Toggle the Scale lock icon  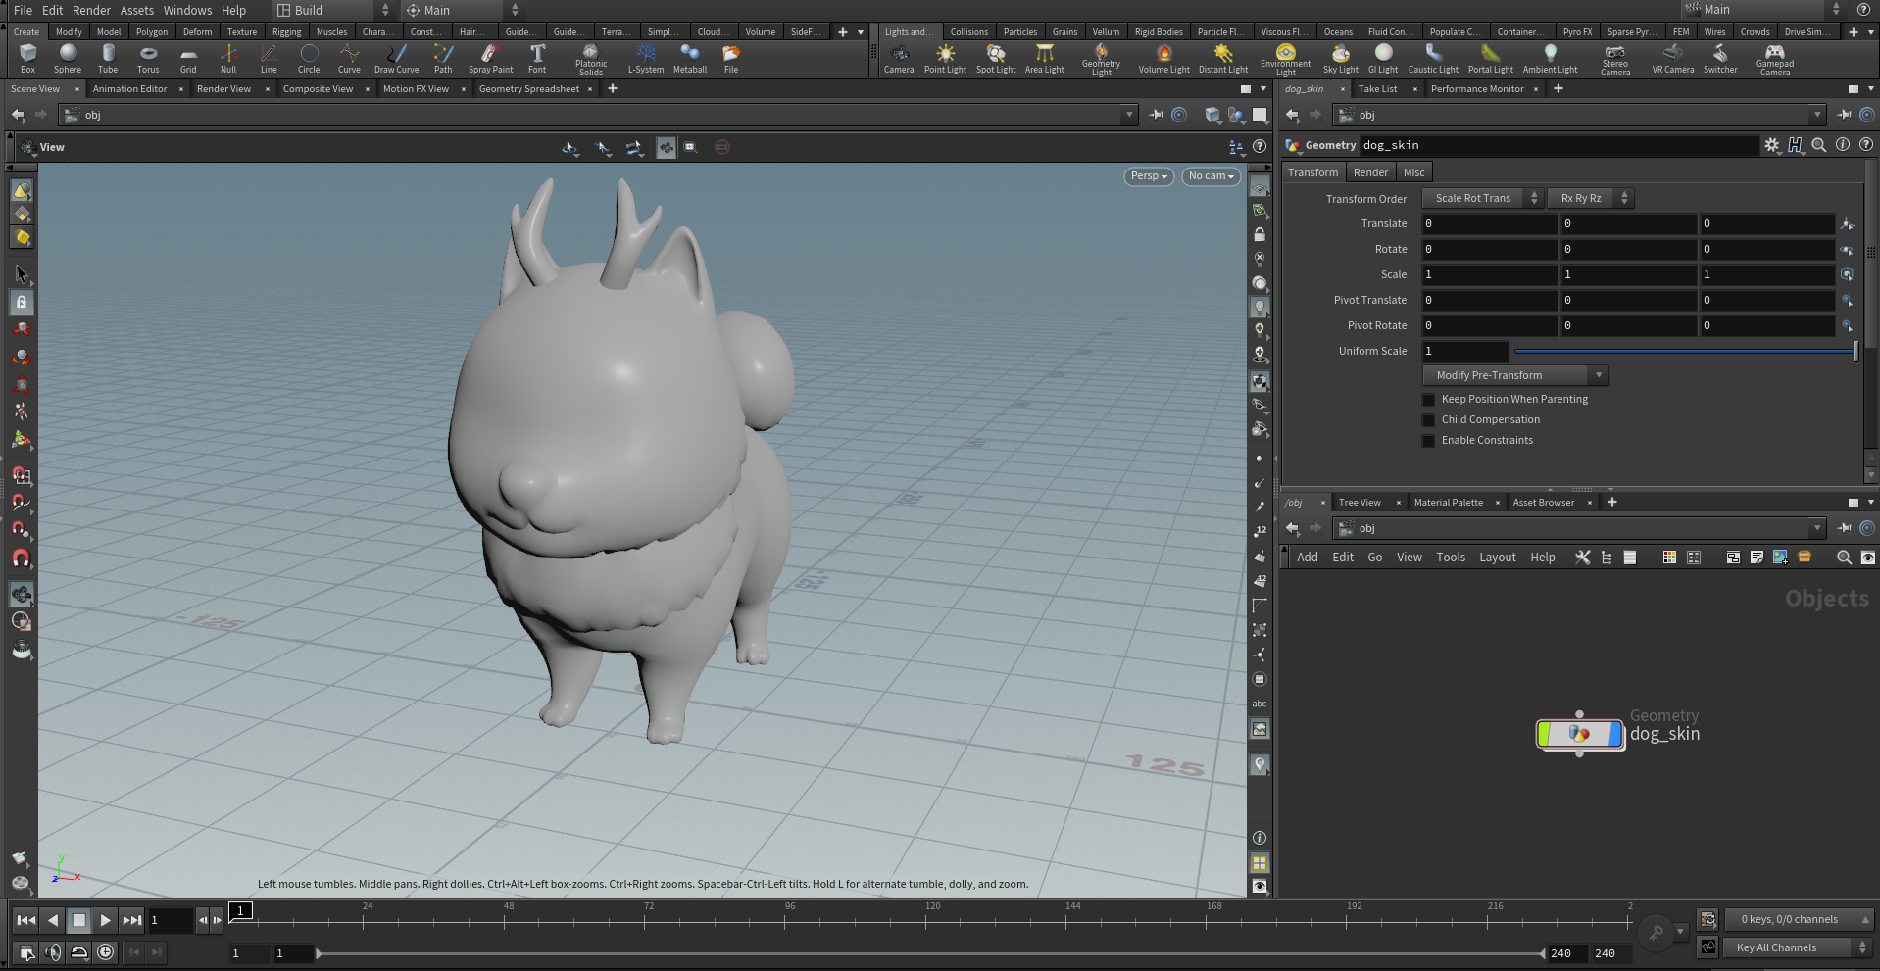pos(1846,275)
